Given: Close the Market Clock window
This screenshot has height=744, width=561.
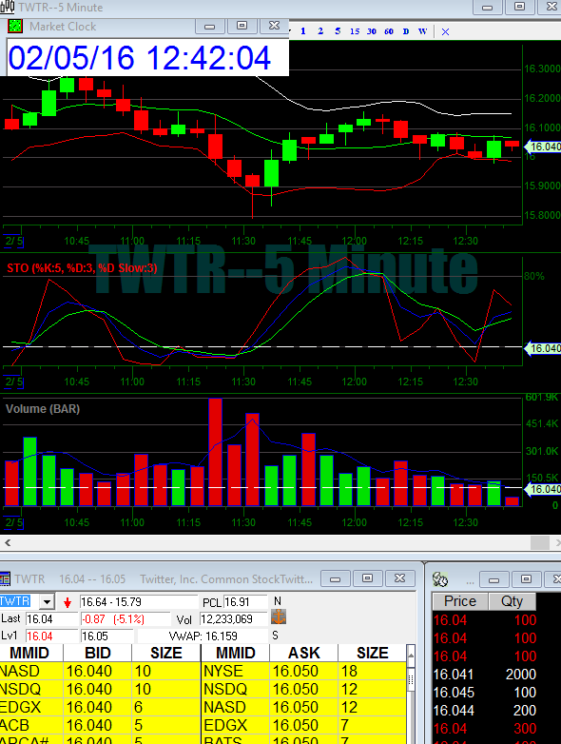Looking at the screenshot, I should click(274, 26).
